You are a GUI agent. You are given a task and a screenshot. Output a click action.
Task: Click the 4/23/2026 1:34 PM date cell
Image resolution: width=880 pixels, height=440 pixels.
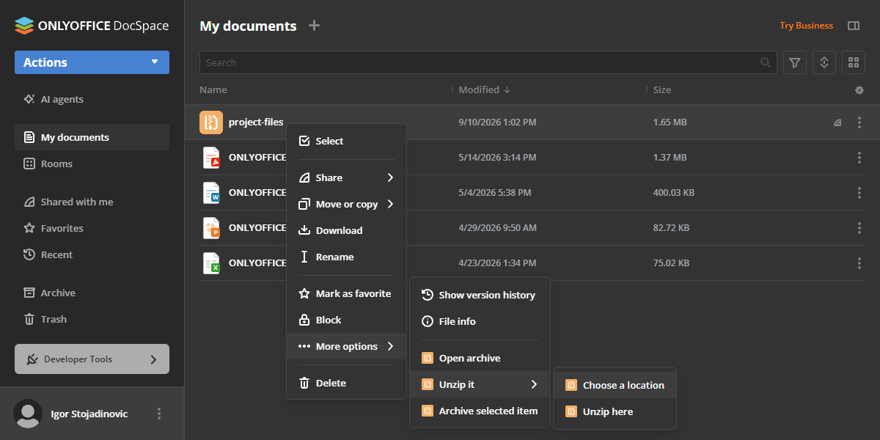pos(497,263)
